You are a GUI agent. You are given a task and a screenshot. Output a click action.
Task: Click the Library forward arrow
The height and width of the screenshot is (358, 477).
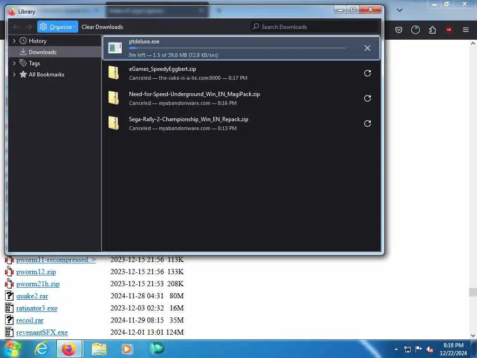(28, 27)
